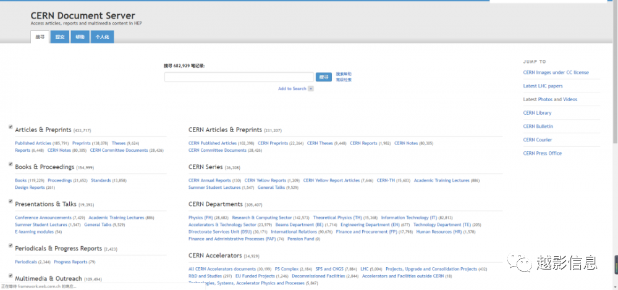Viewport: 618px width, 290px height.
Task: Open CERN Preprints link
Action: point(273,143)
